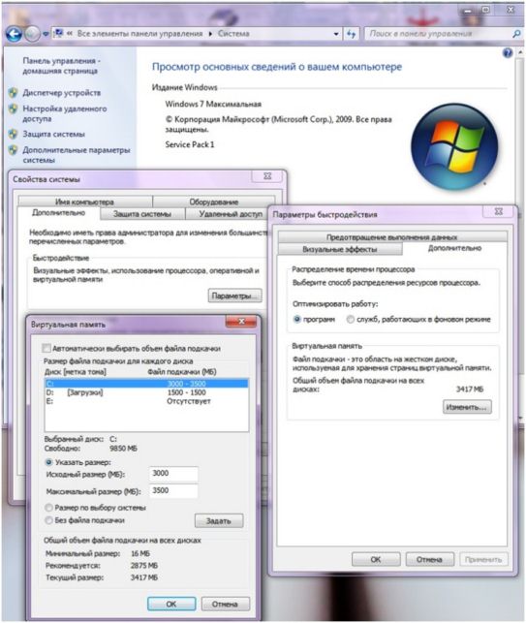Click shield icon beside Настройка удаленного доступа
The width and height of the screenshot is (526, 623).
(14, 109)
